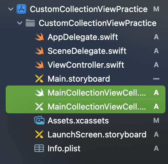Viewport: 168px width, 164px height.
Task: Click the dash status badge beside Main.storyboard
Action: [x=156, y=79]
